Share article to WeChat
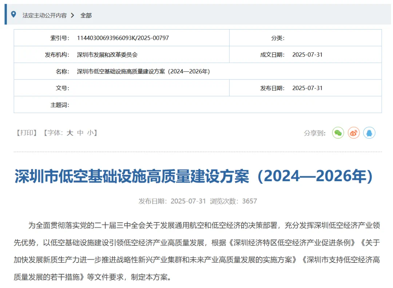This screenshot has width=393, height=288. [338, 133]
